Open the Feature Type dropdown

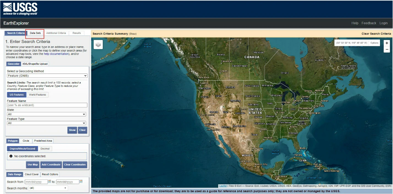[x=46, y=123]
